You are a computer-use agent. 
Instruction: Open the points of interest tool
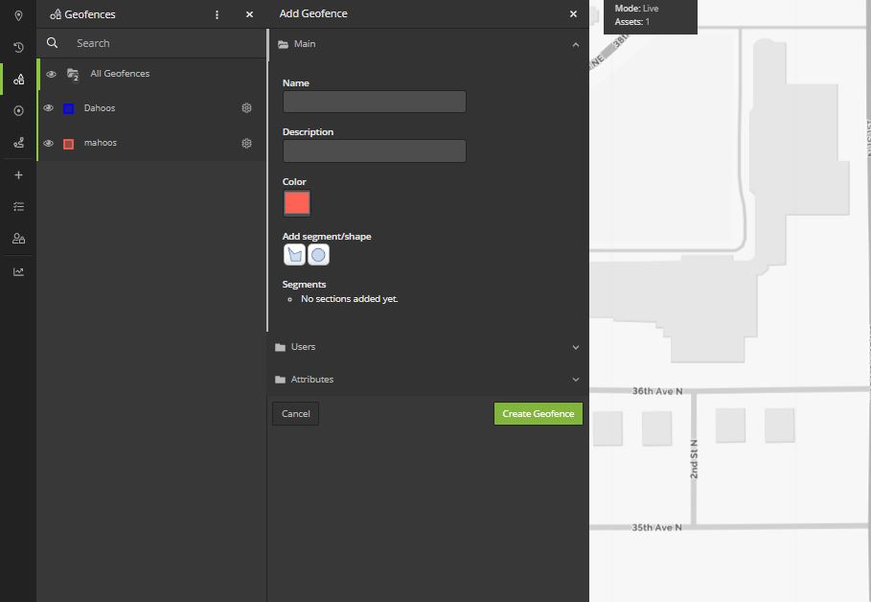click(17, 110)
